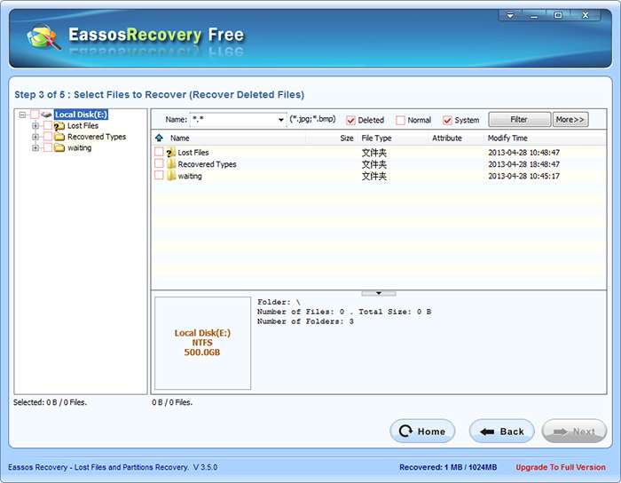
Task: Collapse the preview pane splitter arrow
Action: pos(379,293)
